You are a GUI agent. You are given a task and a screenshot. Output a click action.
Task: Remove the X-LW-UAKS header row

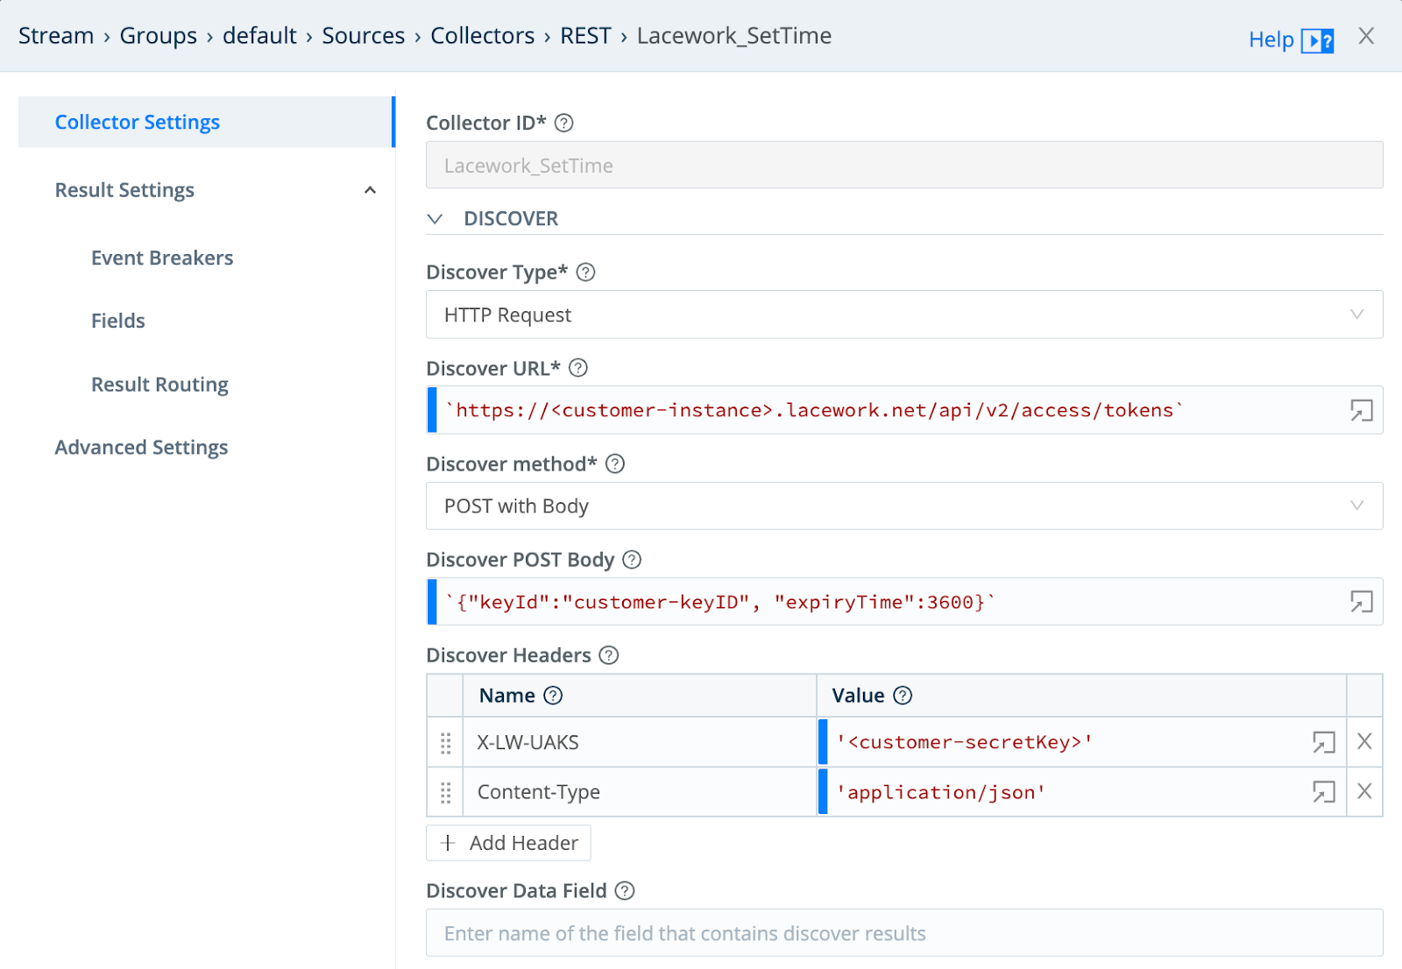tap(1364, 742)
